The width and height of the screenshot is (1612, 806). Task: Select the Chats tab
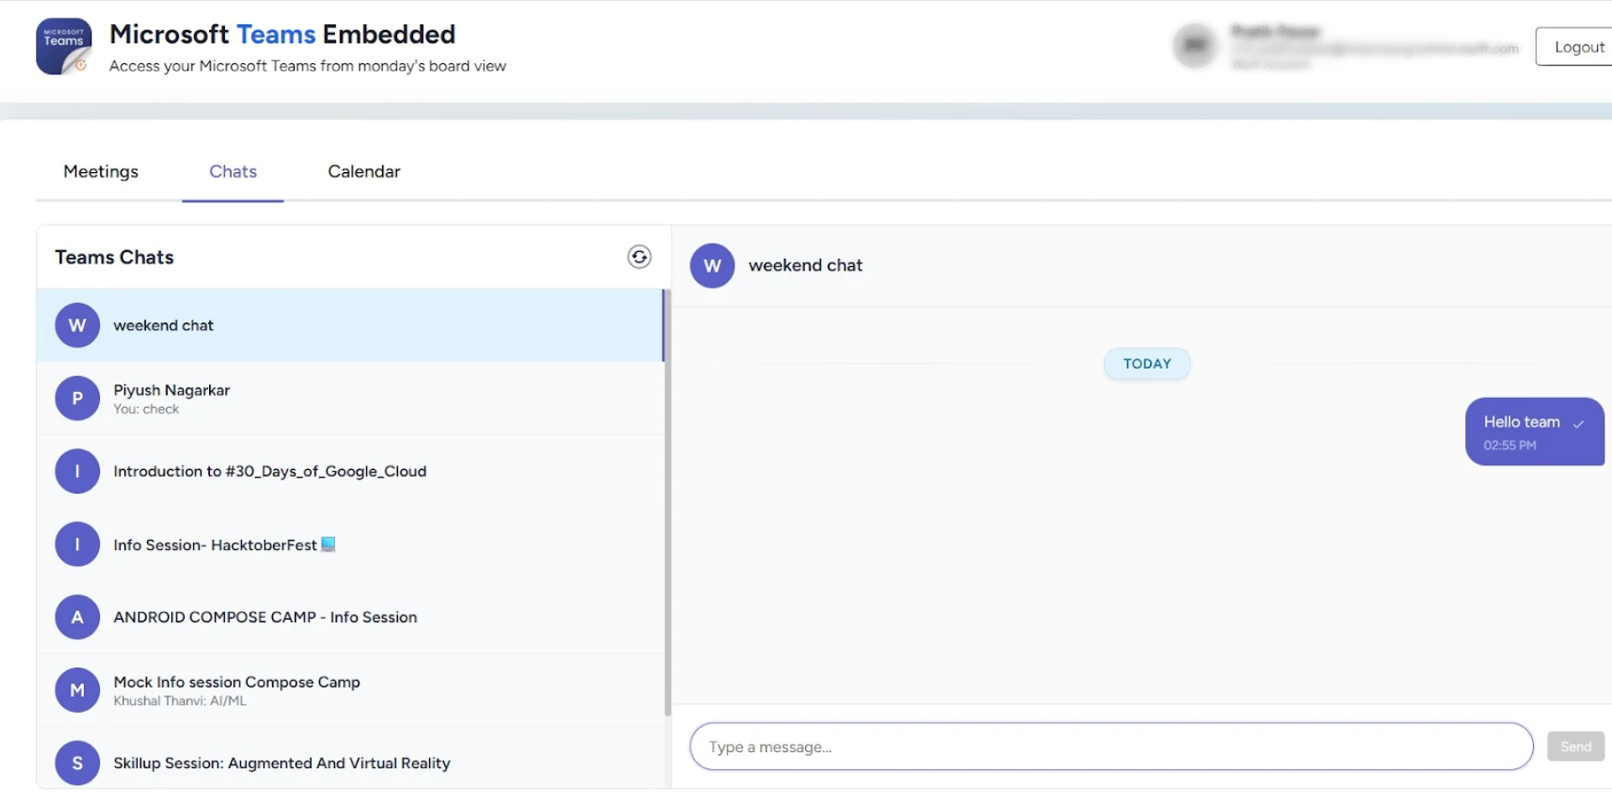click(x=233, y=171)
